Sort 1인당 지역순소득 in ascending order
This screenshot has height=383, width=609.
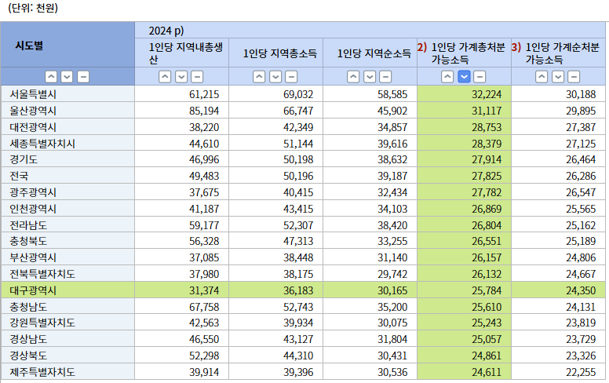353,77
